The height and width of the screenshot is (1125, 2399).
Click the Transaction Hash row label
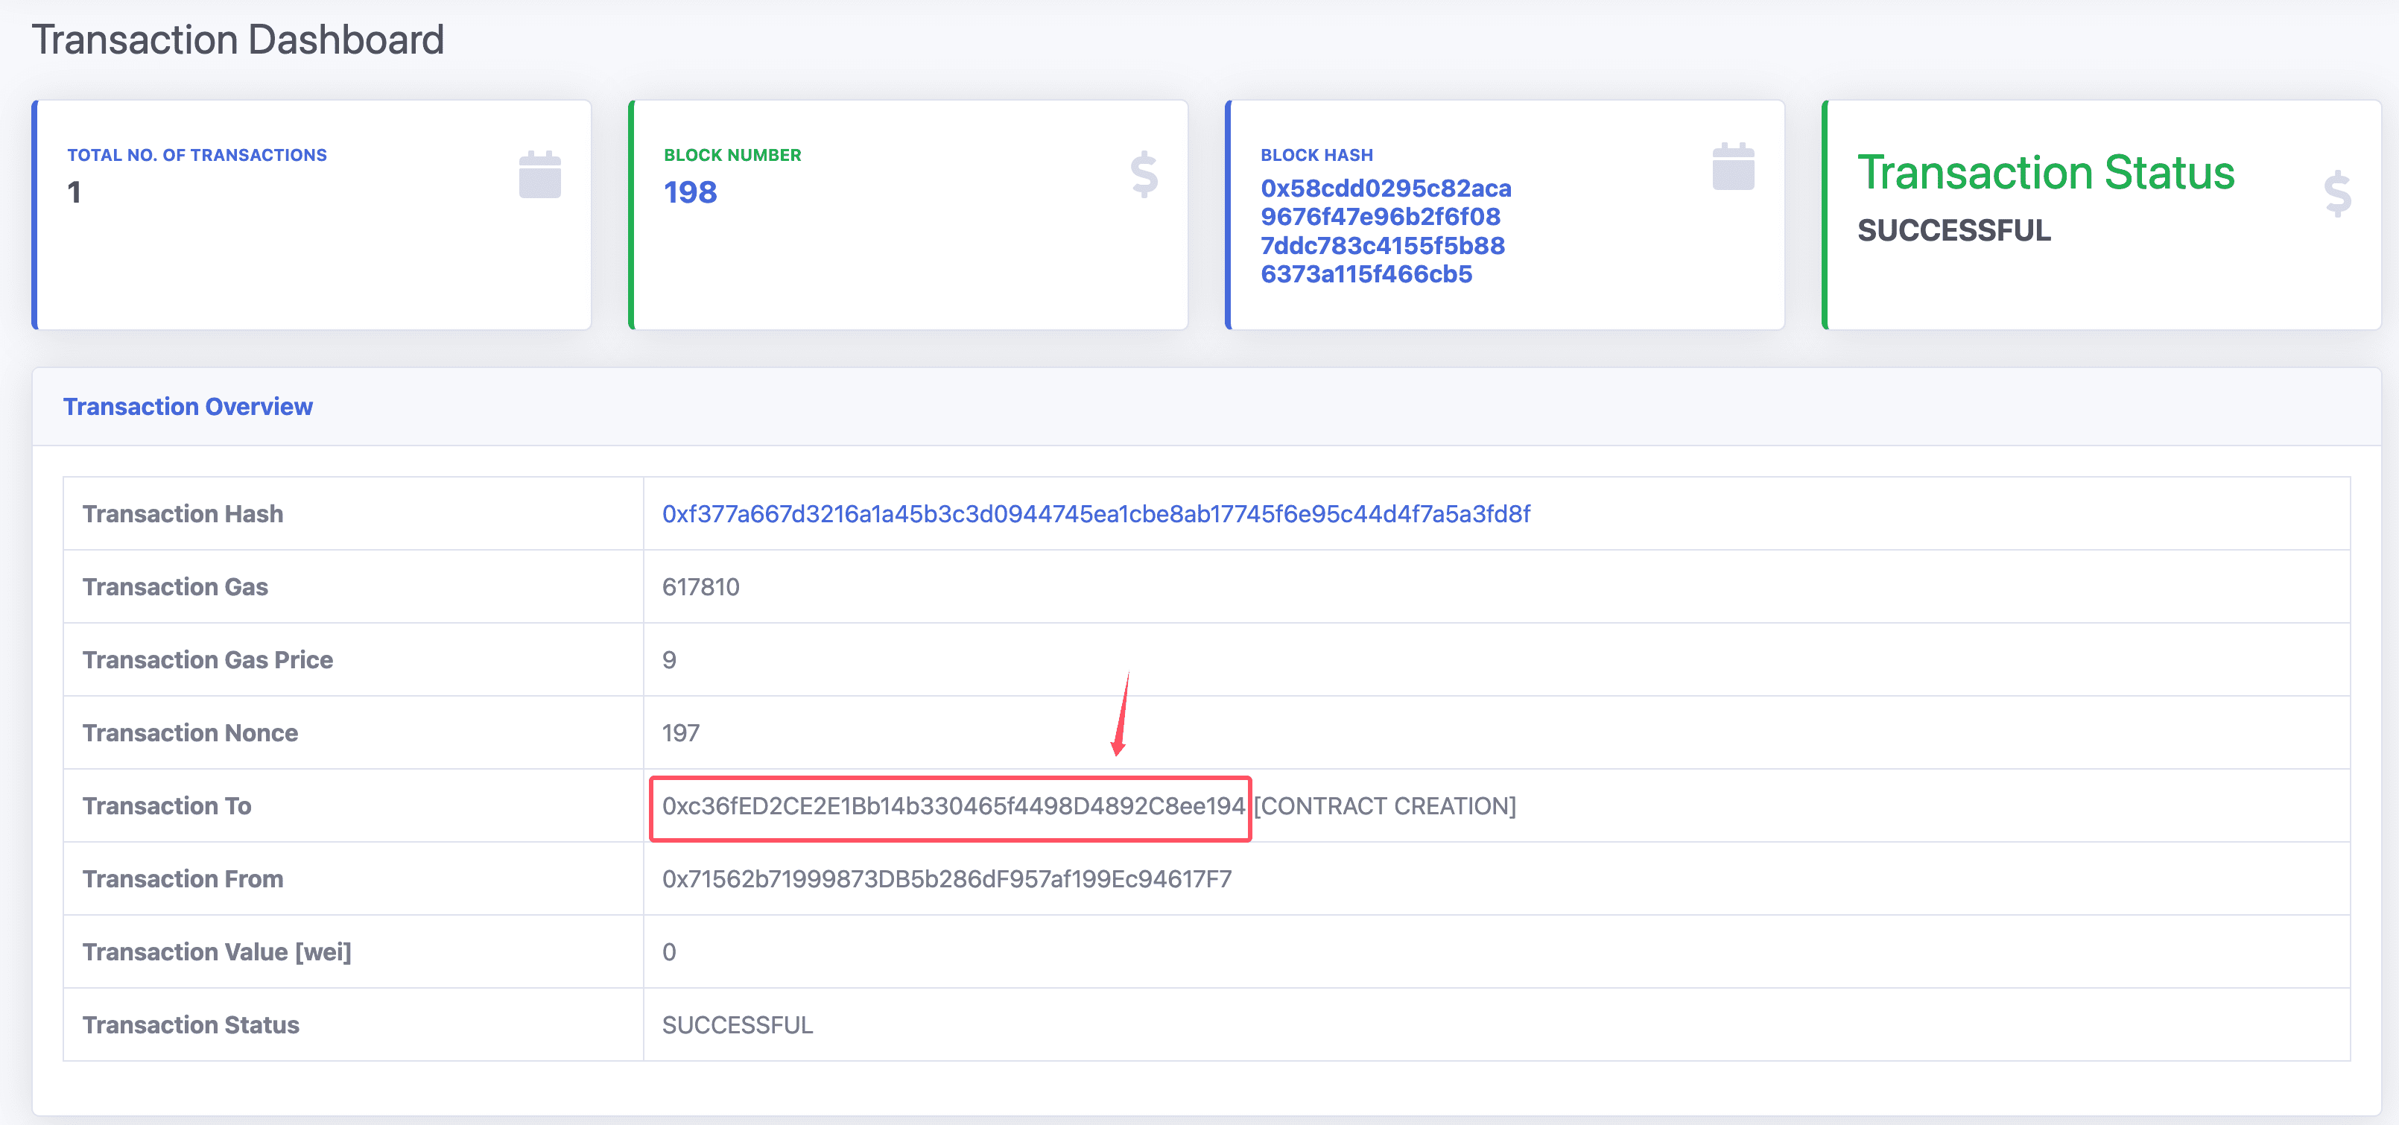click(x=183, y=513)
